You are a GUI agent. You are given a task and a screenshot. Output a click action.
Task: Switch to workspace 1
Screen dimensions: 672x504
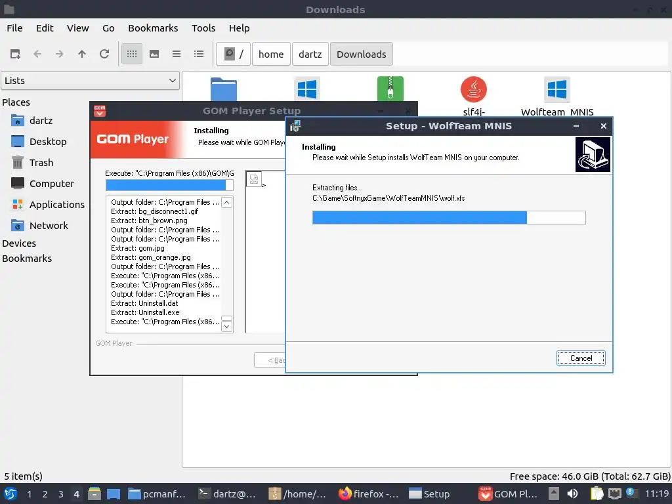click(29, 494)
